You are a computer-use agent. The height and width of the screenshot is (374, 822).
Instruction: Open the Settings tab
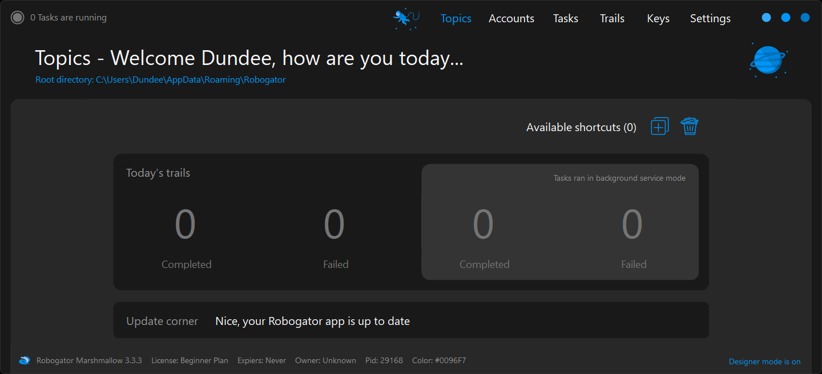(x=710, y=18)
